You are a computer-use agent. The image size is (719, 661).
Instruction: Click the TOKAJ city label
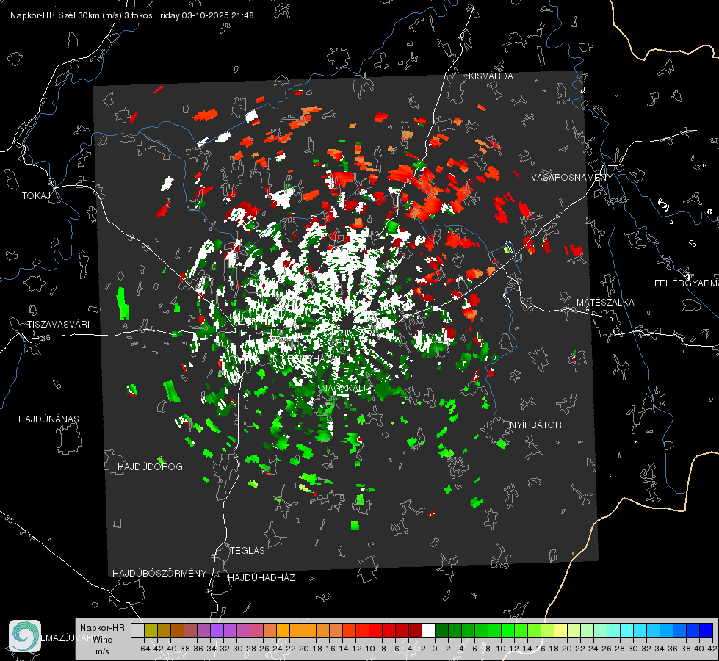[x=36, y=196]
